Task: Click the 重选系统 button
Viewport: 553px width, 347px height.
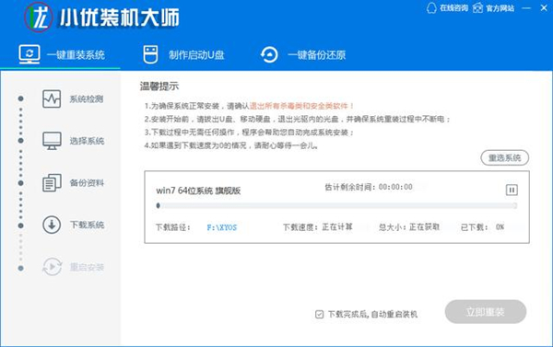Action: [505, 157]
